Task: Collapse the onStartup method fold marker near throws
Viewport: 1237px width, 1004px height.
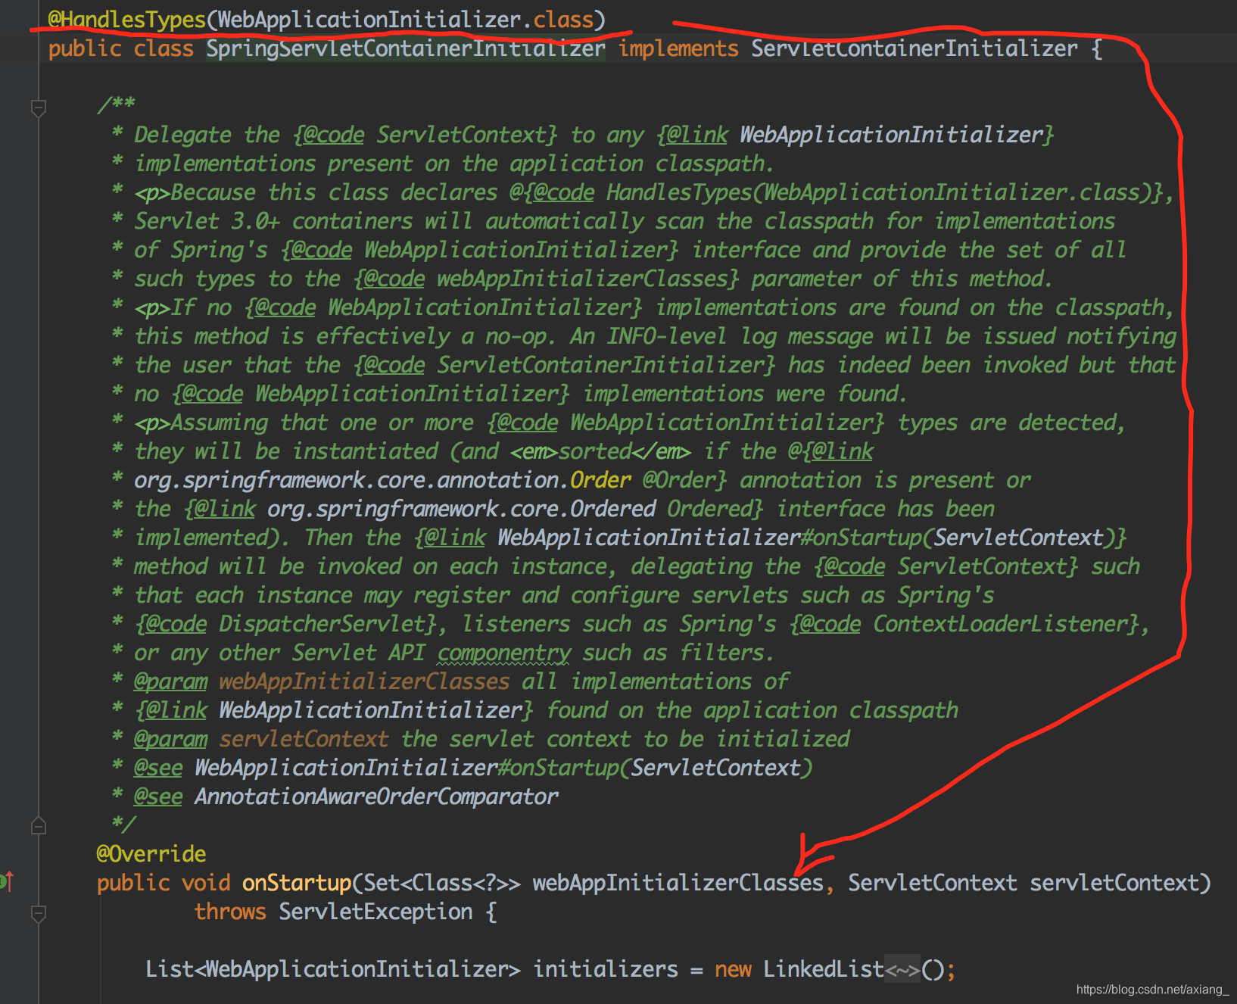Action: click(x=39, y=914)
